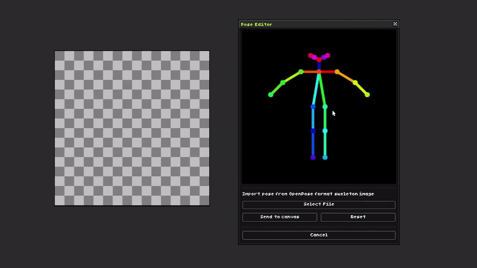Reset the pose with the Reset button
Viewport: 477px width, 268px height.
[358, 217]
